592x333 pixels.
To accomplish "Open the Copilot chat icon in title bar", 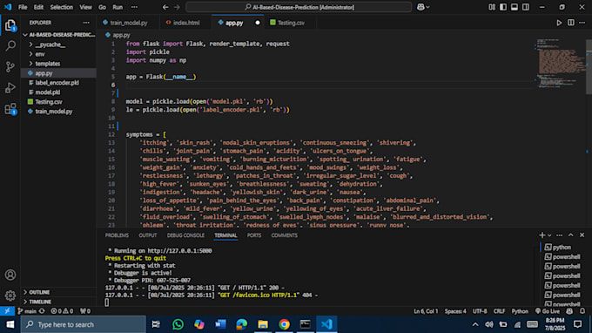I will click(420, 7).
